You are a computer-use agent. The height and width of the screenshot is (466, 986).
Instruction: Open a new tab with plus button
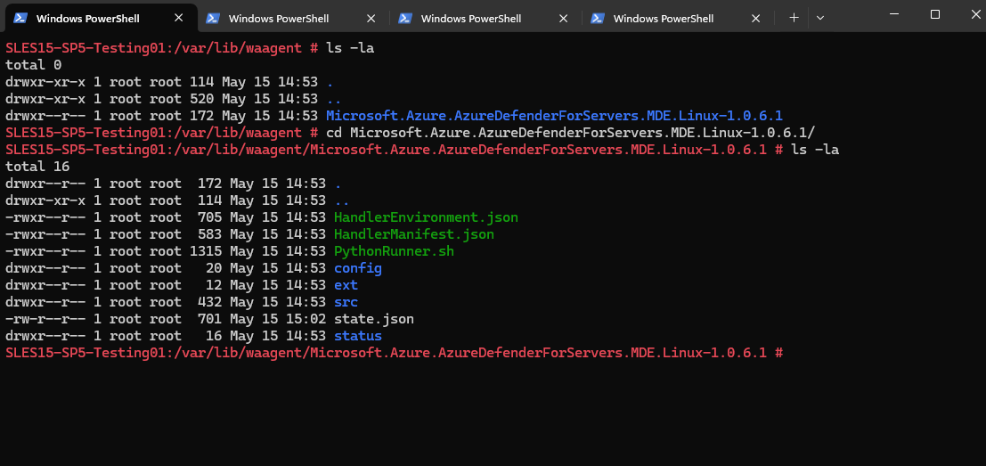pos(794,18)
